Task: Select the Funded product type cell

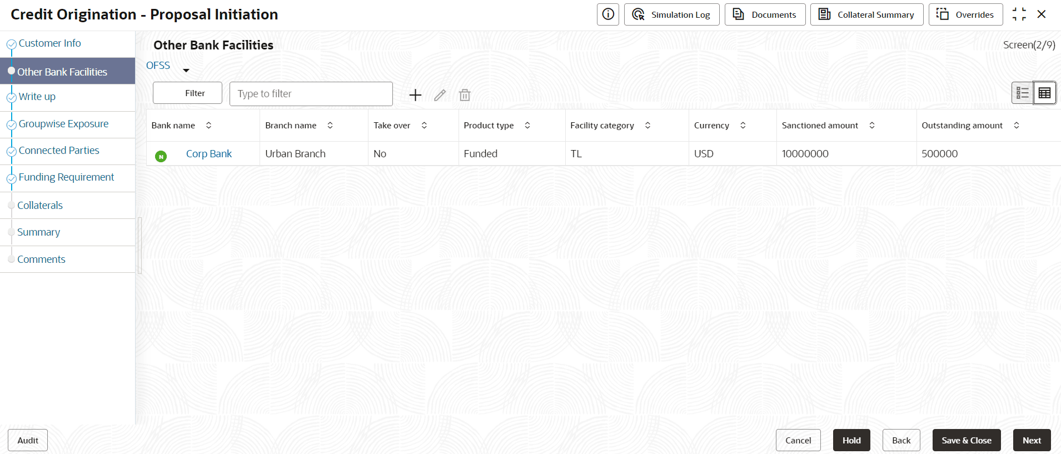Action: (x=511, y=154)
